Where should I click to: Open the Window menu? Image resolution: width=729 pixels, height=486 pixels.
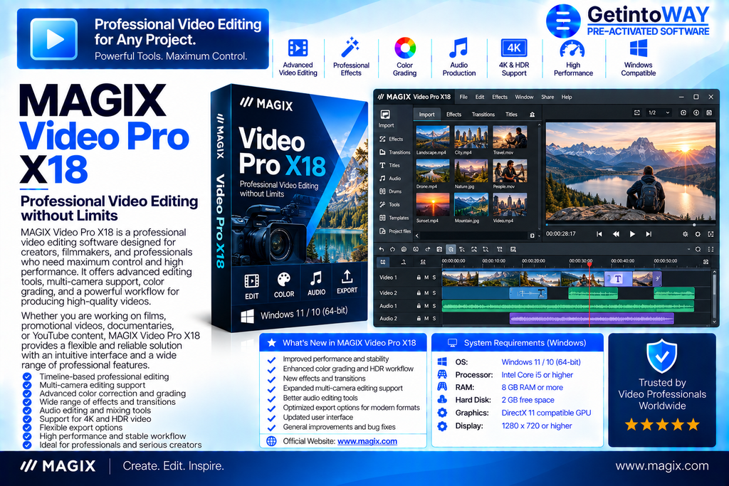[524, 97]
